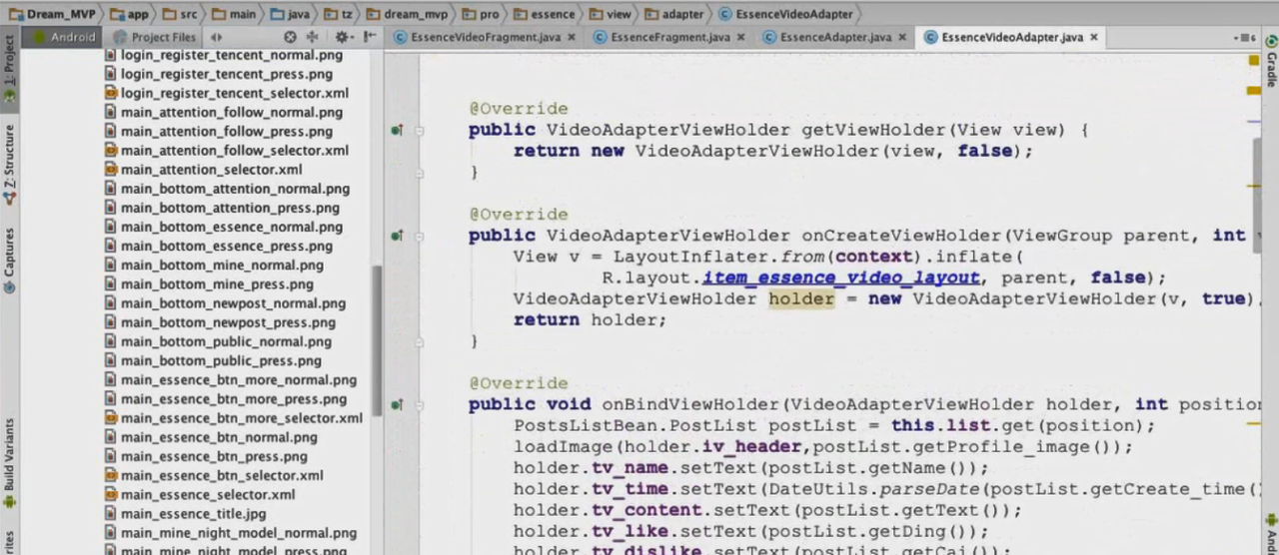Click the scroll-from-source target icon in Project panel
Image resolution: width=1279 pixels, height=555 pixels.
click(x=291, y=37)
